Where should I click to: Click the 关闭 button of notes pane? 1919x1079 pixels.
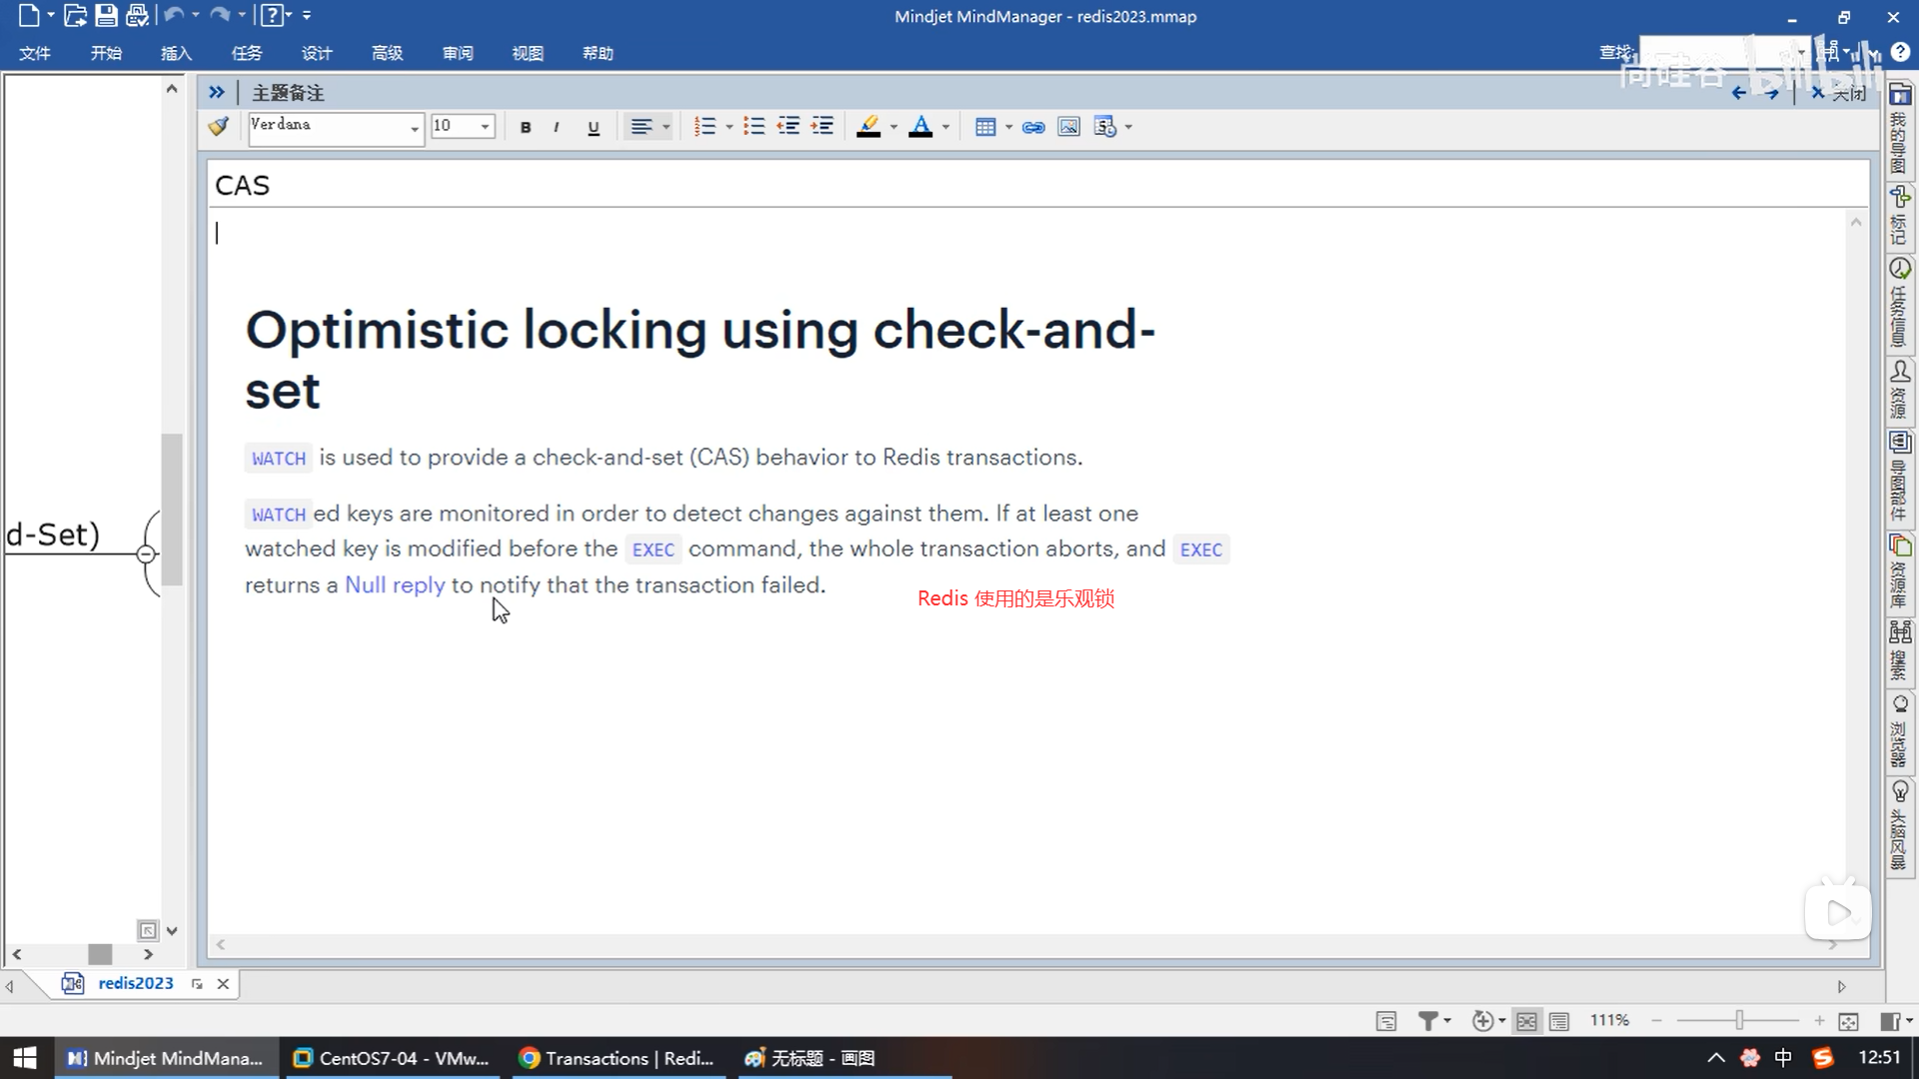point(1840,93)
